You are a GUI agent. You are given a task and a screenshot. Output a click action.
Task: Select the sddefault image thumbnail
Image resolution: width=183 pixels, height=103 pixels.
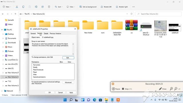click(175, 29)
